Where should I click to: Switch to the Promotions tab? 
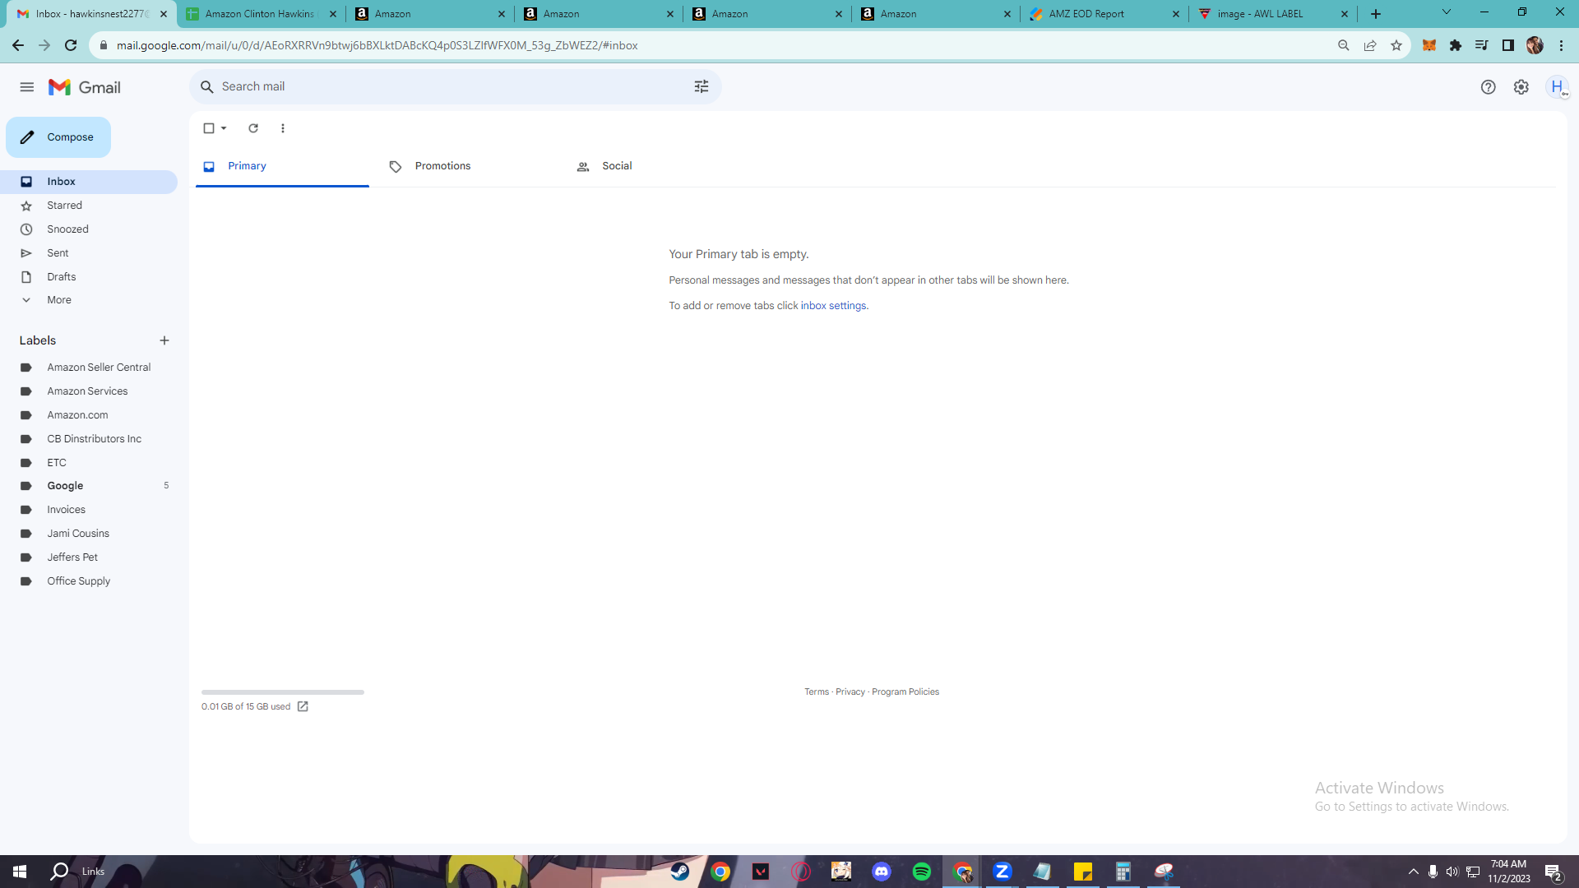pyautogui.click(x=470, y=166)
